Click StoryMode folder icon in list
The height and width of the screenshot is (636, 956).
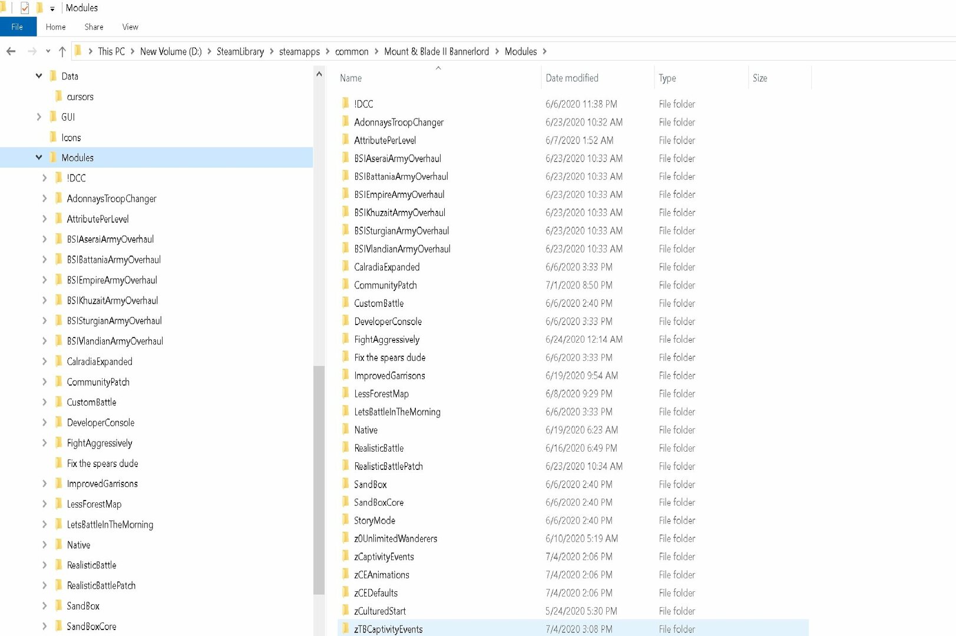click(x=346, y=520)
